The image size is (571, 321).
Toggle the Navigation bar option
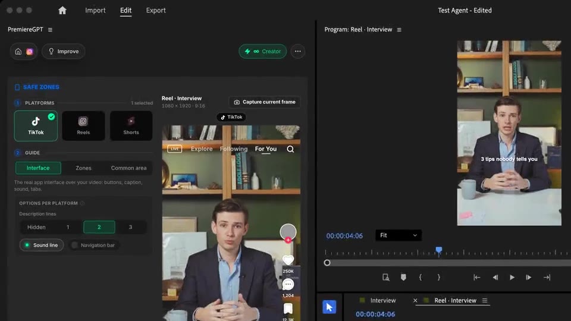pyautogui.click(x=93, y=245)
